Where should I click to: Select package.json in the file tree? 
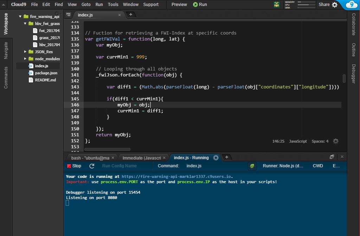point(43,73)
